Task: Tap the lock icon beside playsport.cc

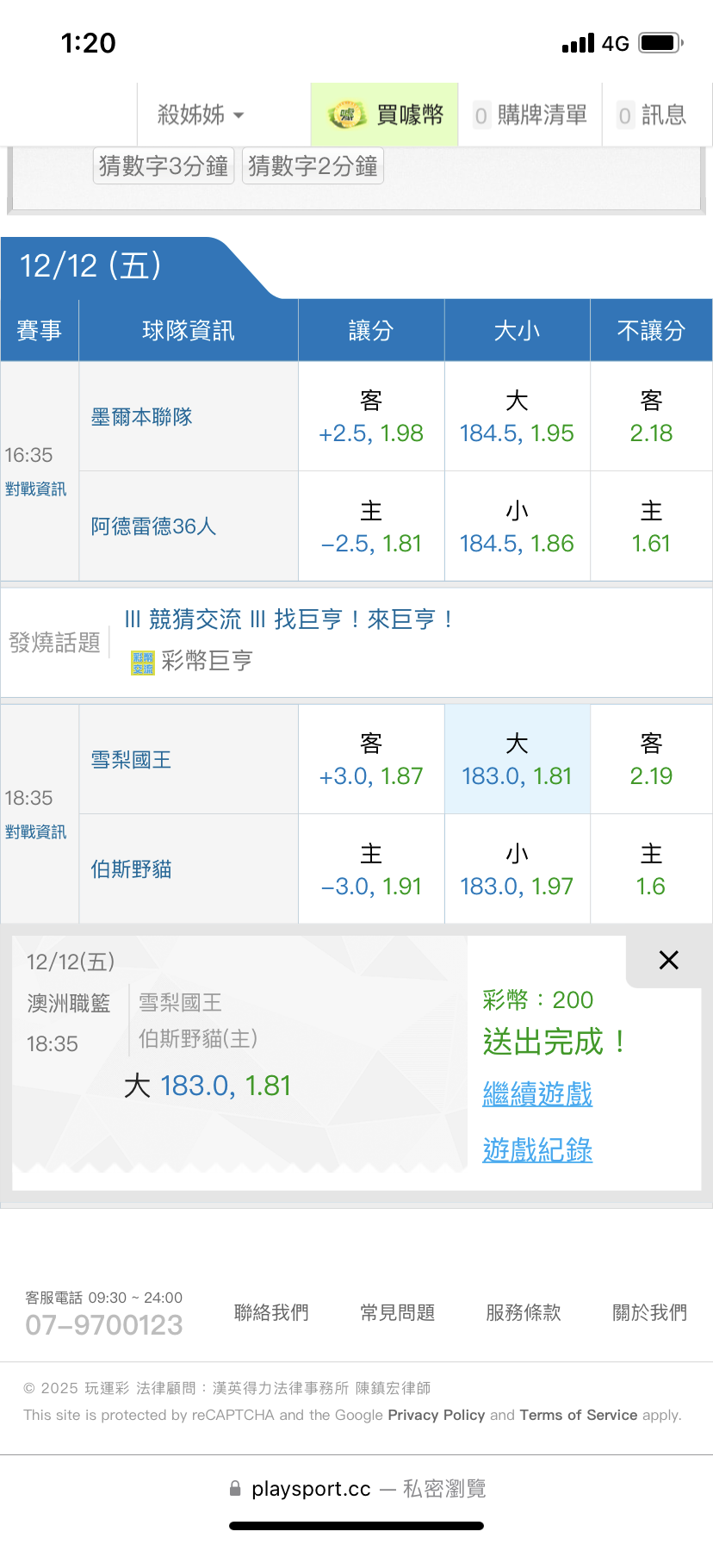Action: point(235,1489)
